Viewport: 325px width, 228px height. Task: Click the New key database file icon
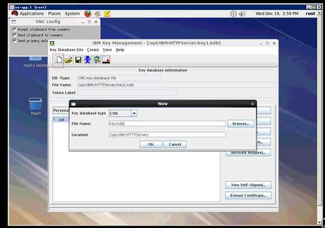coord(59,60)
